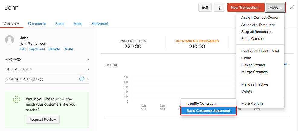
Task: Collapse the Other Details section
Action: [x=88, y=70]
